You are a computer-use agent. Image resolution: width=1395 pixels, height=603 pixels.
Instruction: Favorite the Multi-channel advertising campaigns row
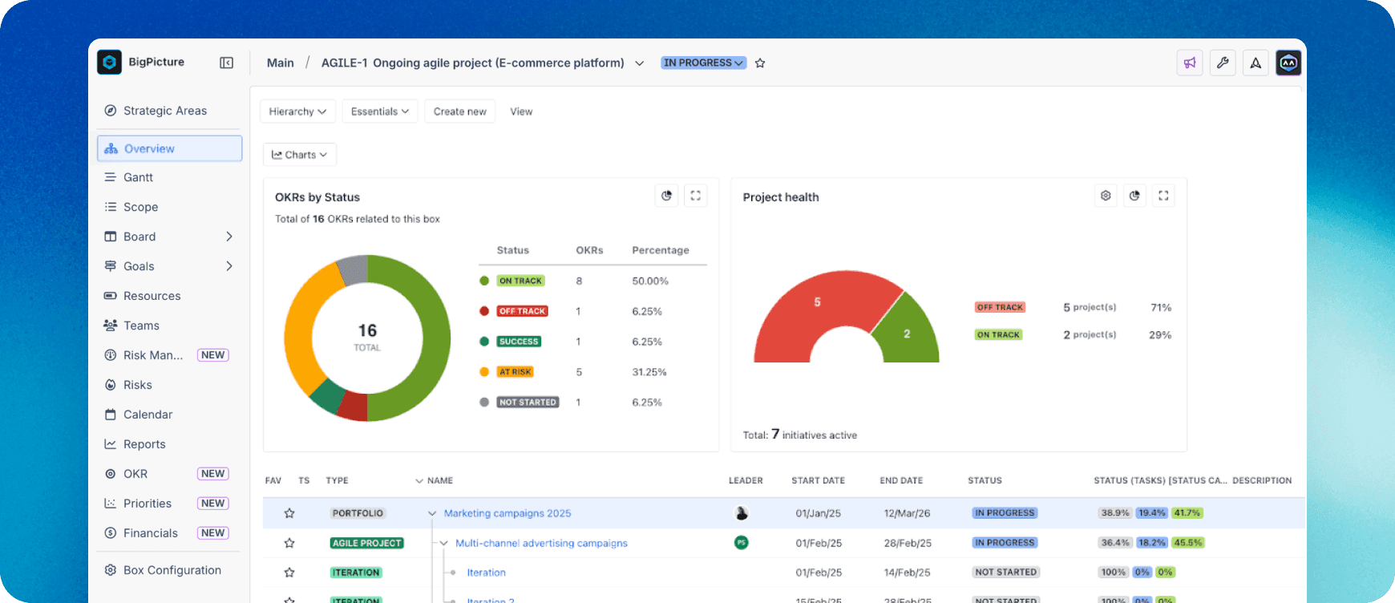pos(289,543)
